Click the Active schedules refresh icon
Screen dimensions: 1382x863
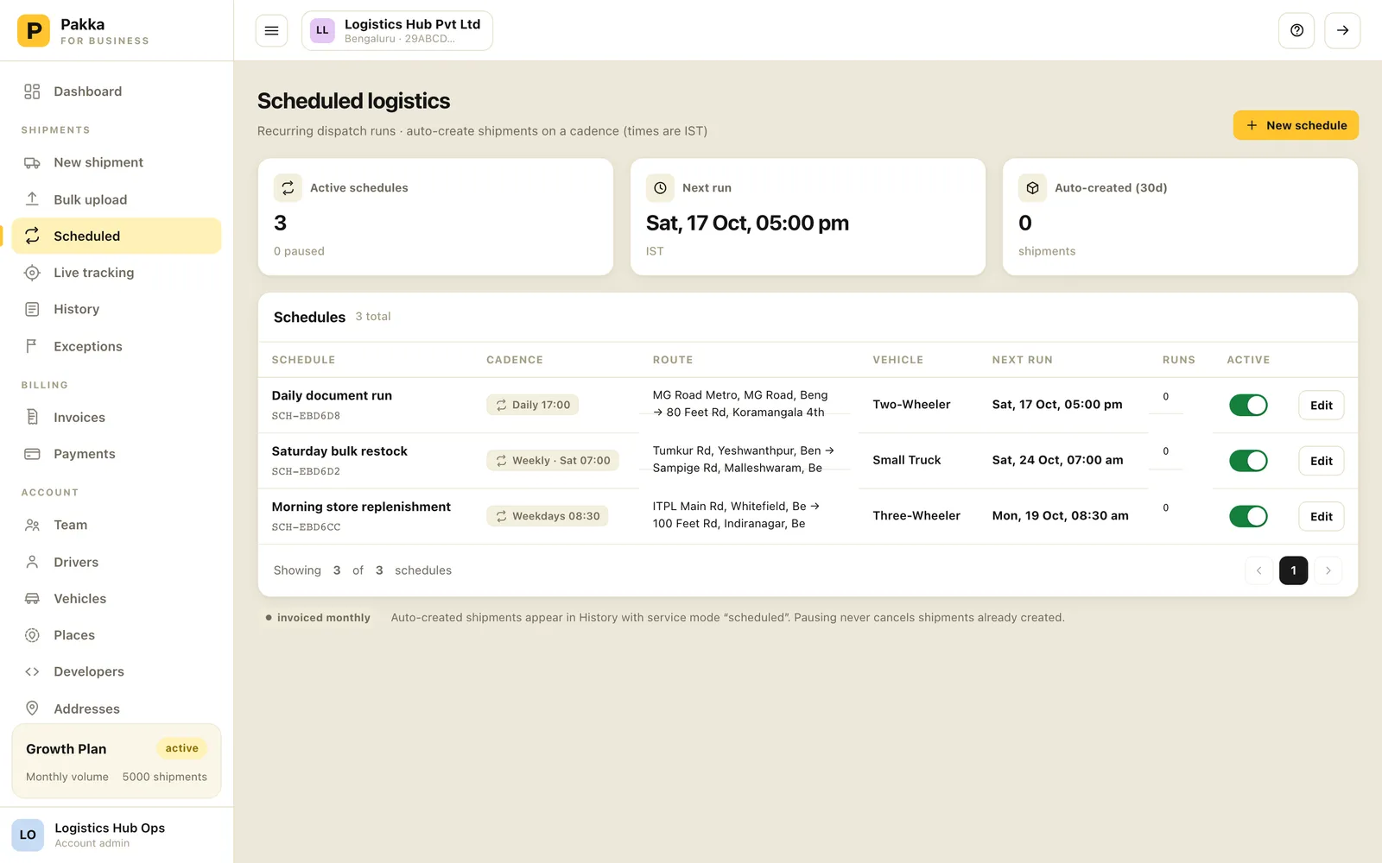point(288,187)
